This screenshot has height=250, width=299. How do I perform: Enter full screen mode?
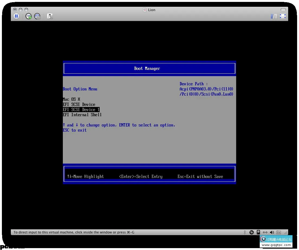point(283,16)
